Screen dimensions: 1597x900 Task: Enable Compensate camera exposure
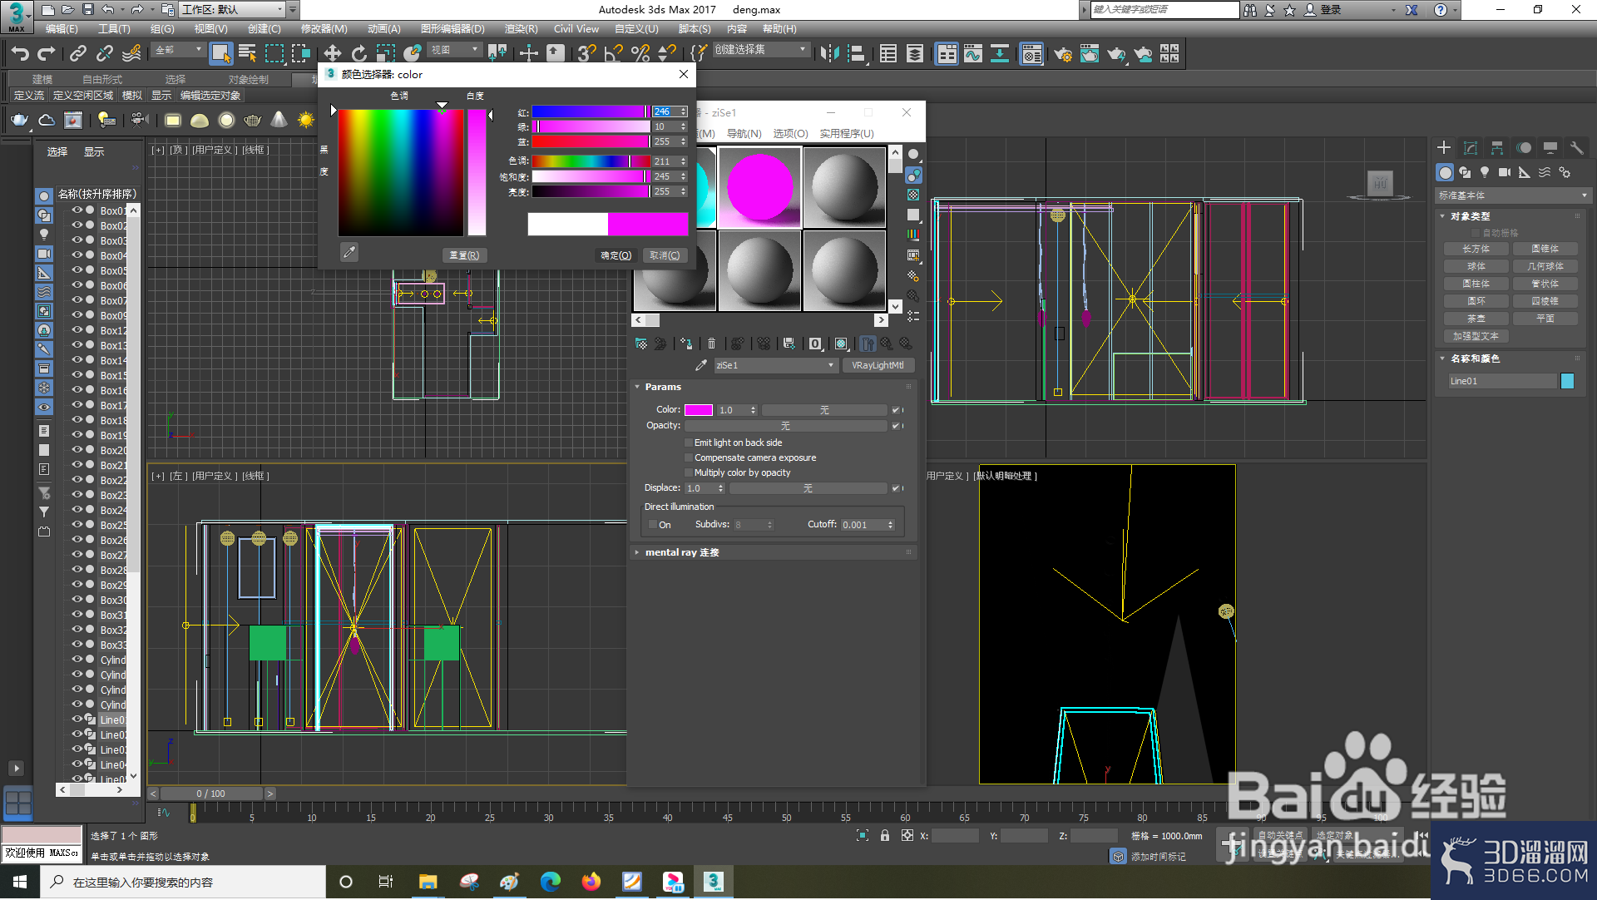pos(689,457)
